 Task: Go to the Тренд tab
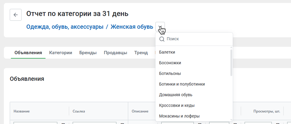click(x=141, y=53)
